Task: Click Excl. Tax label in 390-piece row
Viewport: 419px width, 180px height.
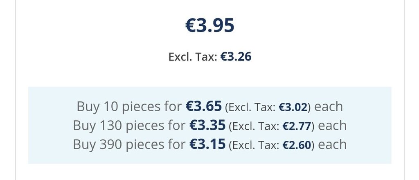Action: (x=255, y=145)
